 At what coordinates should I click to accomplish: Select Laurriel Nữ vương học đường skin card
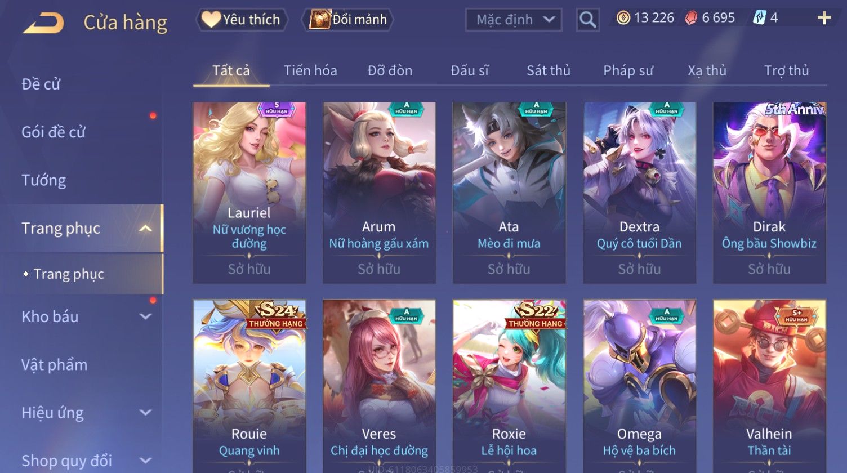[x=249, y=193]
